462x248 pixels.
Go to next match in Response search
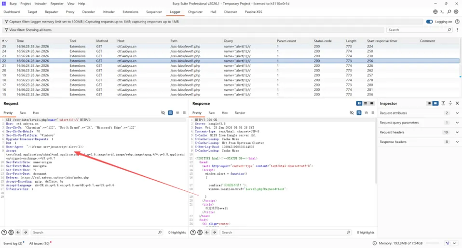pos(214,232)
